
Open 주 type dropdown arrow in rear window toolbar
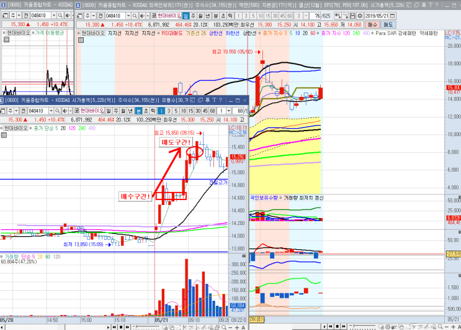point(94,16)
